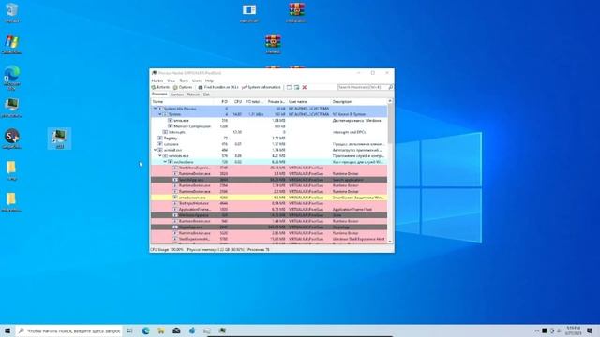The image size is (600, 337).
Task: Click Find handles or DLLs
Action: point(218,87)
